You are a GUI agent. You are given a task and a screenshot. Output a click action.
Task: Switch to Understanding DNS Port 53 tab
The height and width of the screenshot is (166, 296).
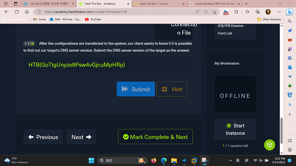click(214, 4)
